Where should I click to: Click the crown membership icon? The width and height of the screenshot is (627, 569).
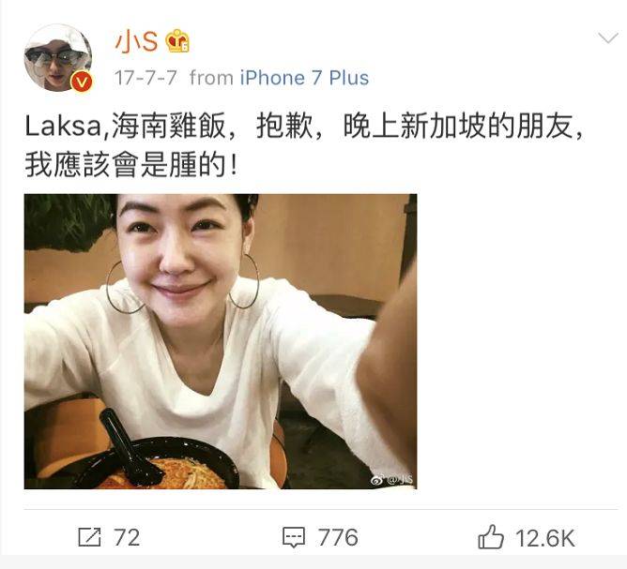coord(177,40)
